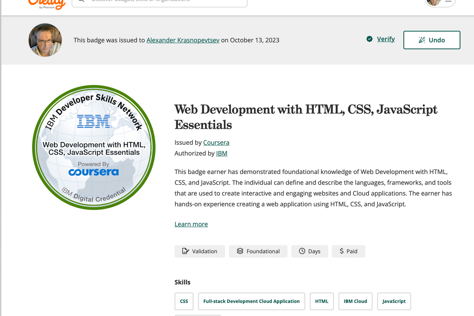Click the badge description paragraph
474x316 pixels.
point(313,188)
